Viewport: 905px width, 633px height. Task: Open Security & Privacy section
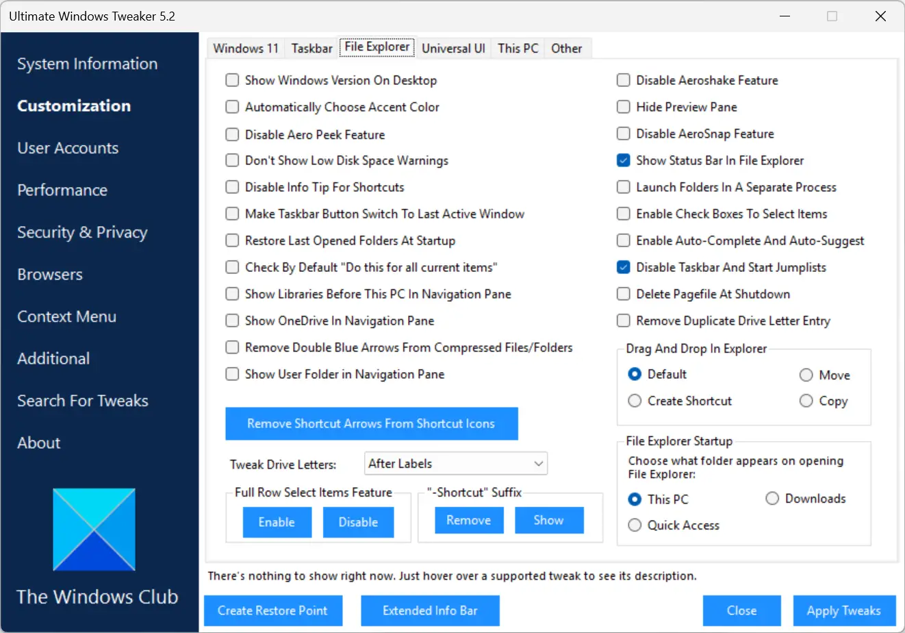tap(82, 232)
